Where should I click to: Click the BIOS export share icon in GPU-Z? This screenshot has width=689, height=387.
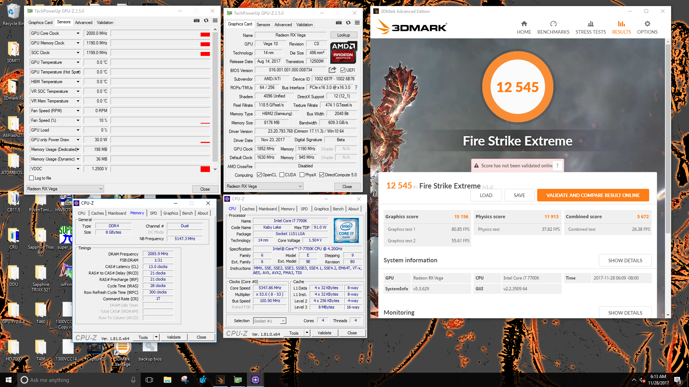pos(332,70)
